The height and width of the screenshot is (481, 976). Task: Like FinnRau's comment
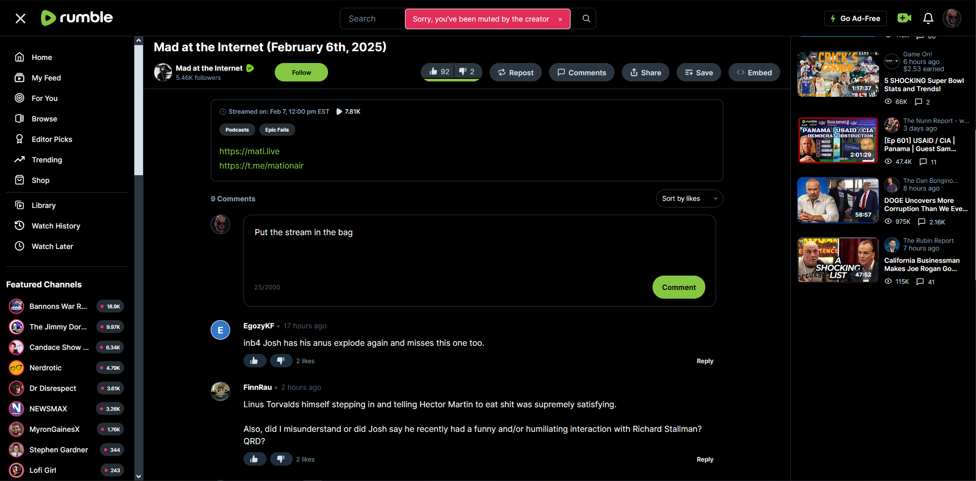pos(254,459)
